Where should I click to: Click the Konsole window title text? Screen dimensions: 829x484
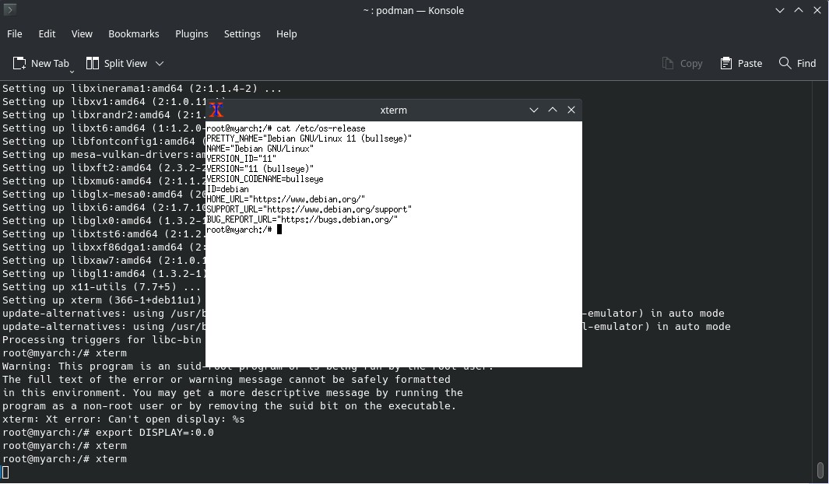(413, 10)
